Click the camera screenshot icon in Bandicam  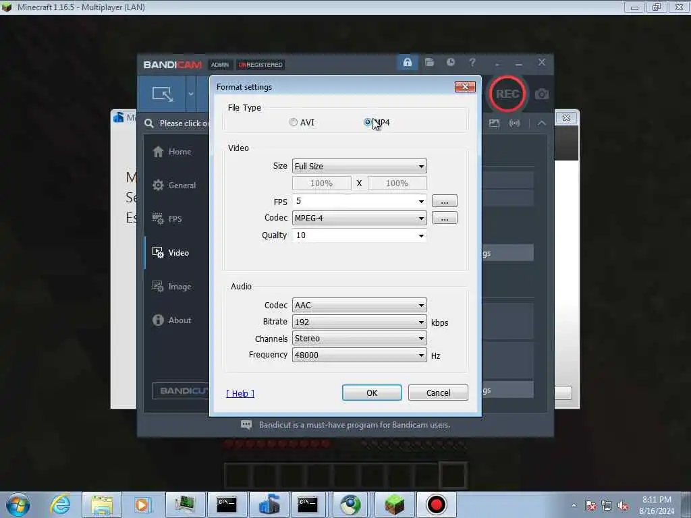coord(542,94)
